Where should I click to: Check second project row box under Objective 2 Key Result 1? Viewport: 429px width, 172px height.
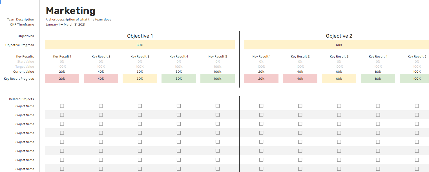(x=261, y=115)
